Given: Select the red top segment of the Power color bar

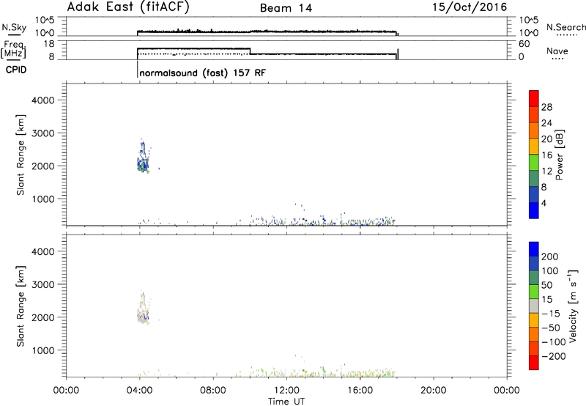Looking at the screenshot, I should tap(534, 98).
